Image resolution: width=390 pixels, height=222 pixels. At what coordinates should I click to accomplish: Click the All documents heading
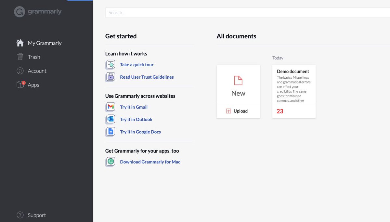(237, 36)
